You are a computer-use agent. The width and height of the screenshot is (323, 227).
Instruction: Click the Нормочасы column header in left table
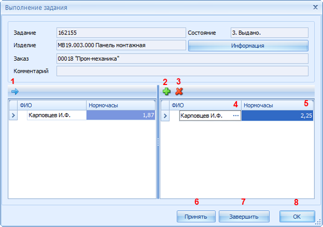[x=121, y=105]
